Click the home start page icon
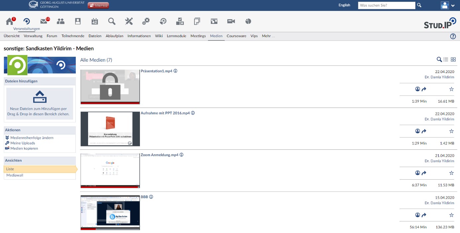 [x=10, y=22]
